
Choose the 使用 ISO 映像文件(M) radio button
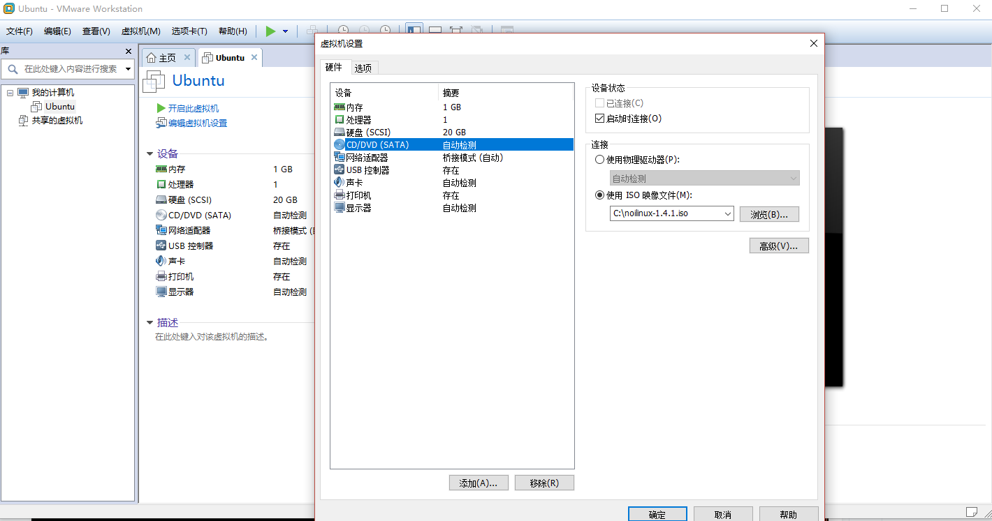(x=599, y=195)
